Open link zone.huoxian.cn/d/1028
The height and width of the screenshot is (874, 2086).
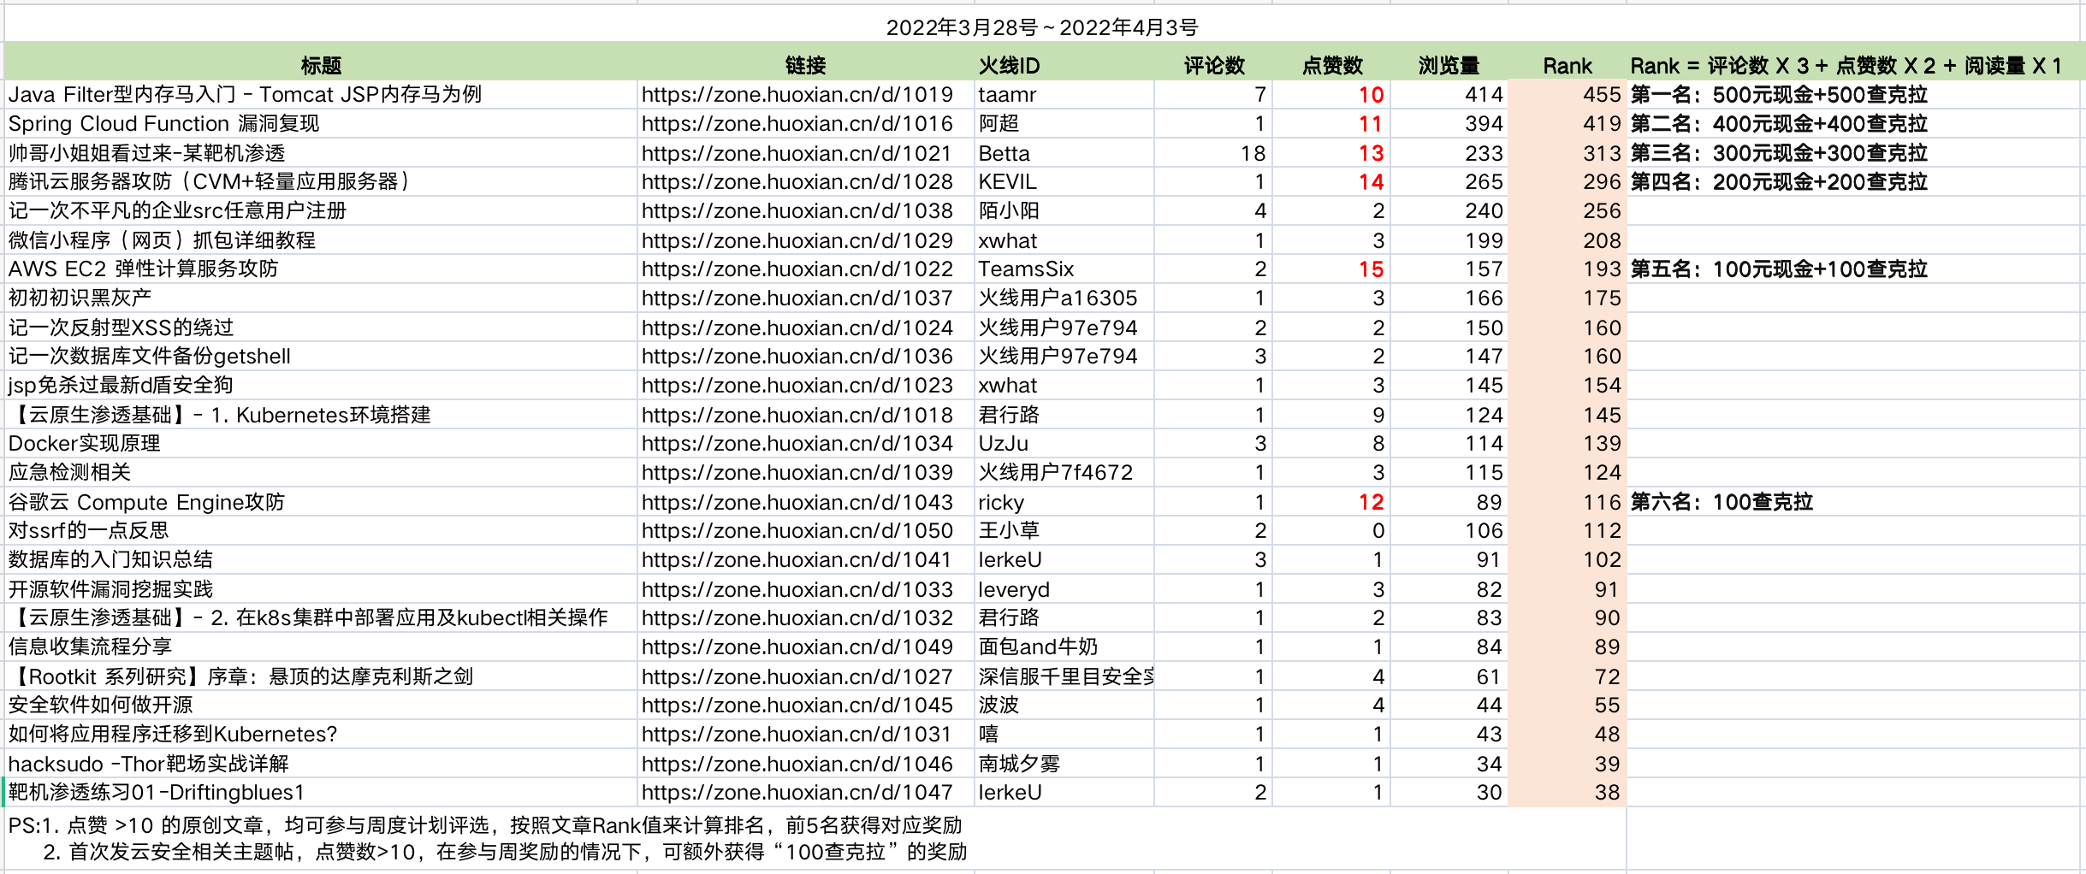pos(797,181)
